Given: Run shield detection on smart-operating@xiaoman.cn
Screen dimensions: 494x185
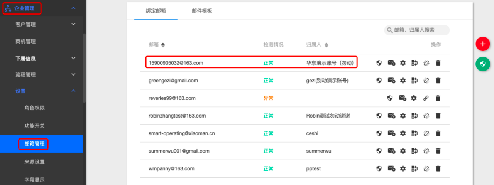Looking at the screenshot, I should coord(379,133).
